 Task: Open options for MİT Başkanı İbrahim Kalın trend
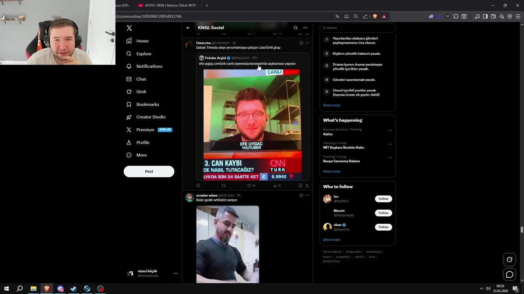(390, 144)
